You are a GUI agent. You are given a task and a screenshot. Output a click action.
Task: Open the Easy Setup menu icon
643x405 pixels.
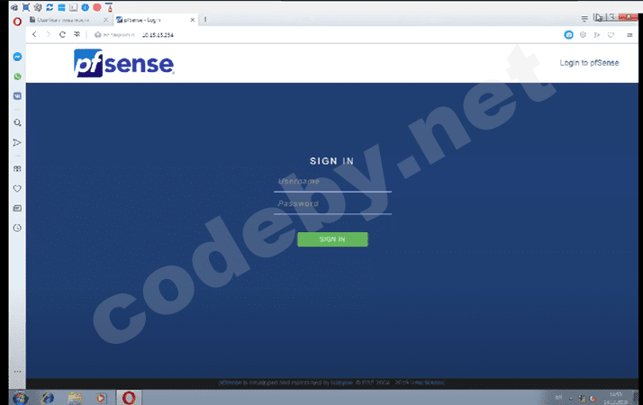point(629,35)
